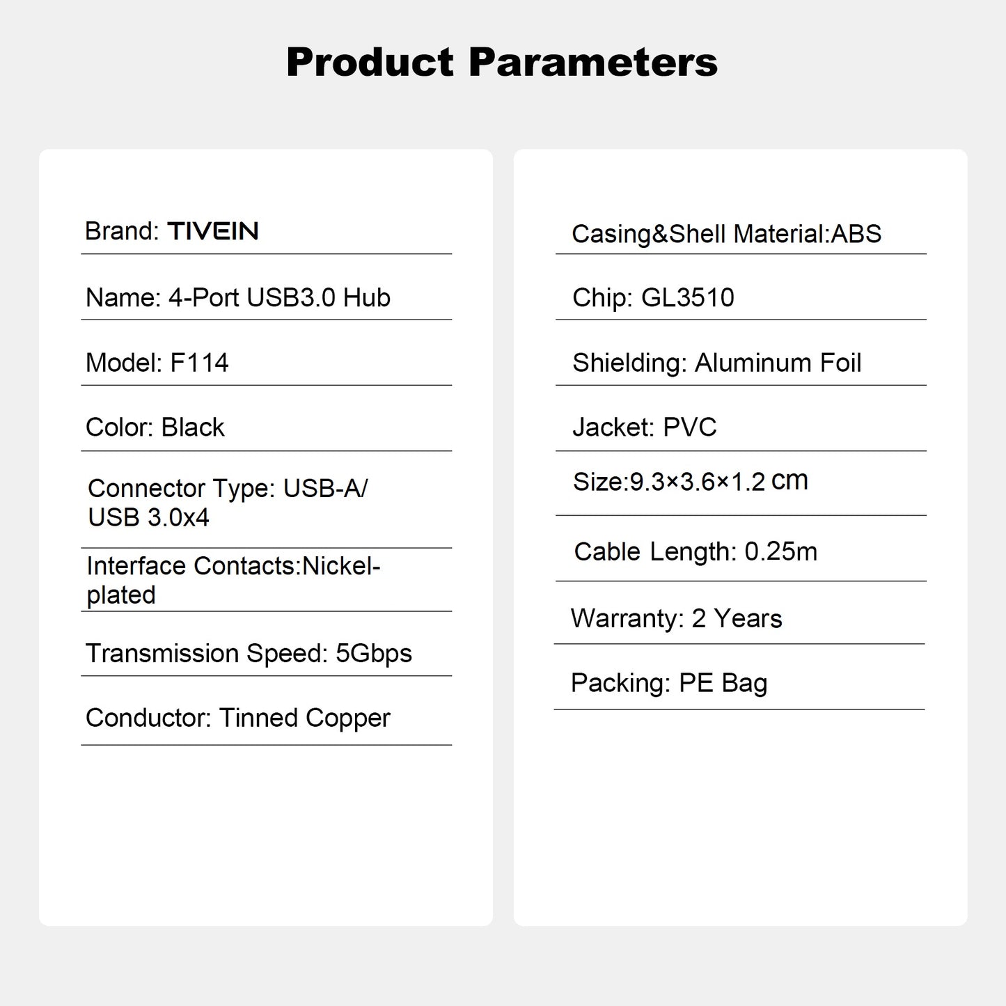Click the Model: F114 text
Viewport: 1006px width, 1006px height.
click(x=157, y=363)
